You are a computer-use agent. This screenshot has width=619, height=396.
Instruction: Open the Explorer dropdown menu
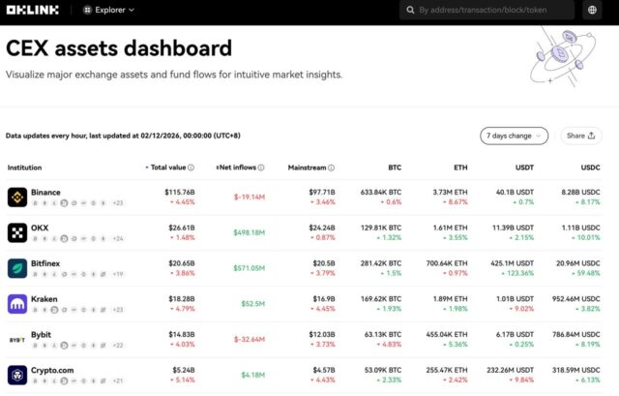click(x=109, y=11)
